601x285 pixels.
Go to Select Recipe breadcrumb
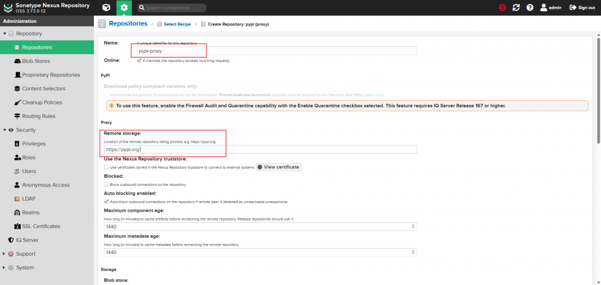177,25
